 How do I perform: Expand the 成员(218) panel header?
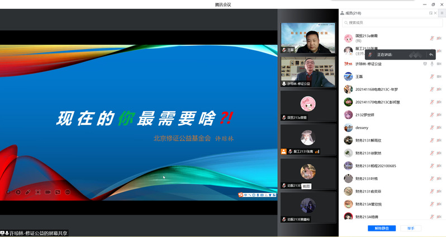coord(353,13)
